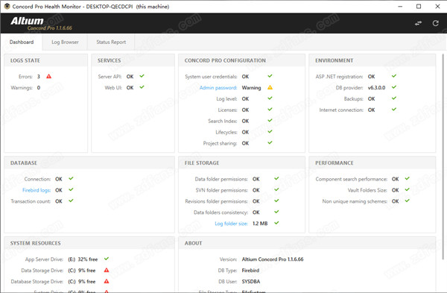This screenshot has height=293, width=447.
Task: Open the Firebird logs link
Action: point(37,190)
